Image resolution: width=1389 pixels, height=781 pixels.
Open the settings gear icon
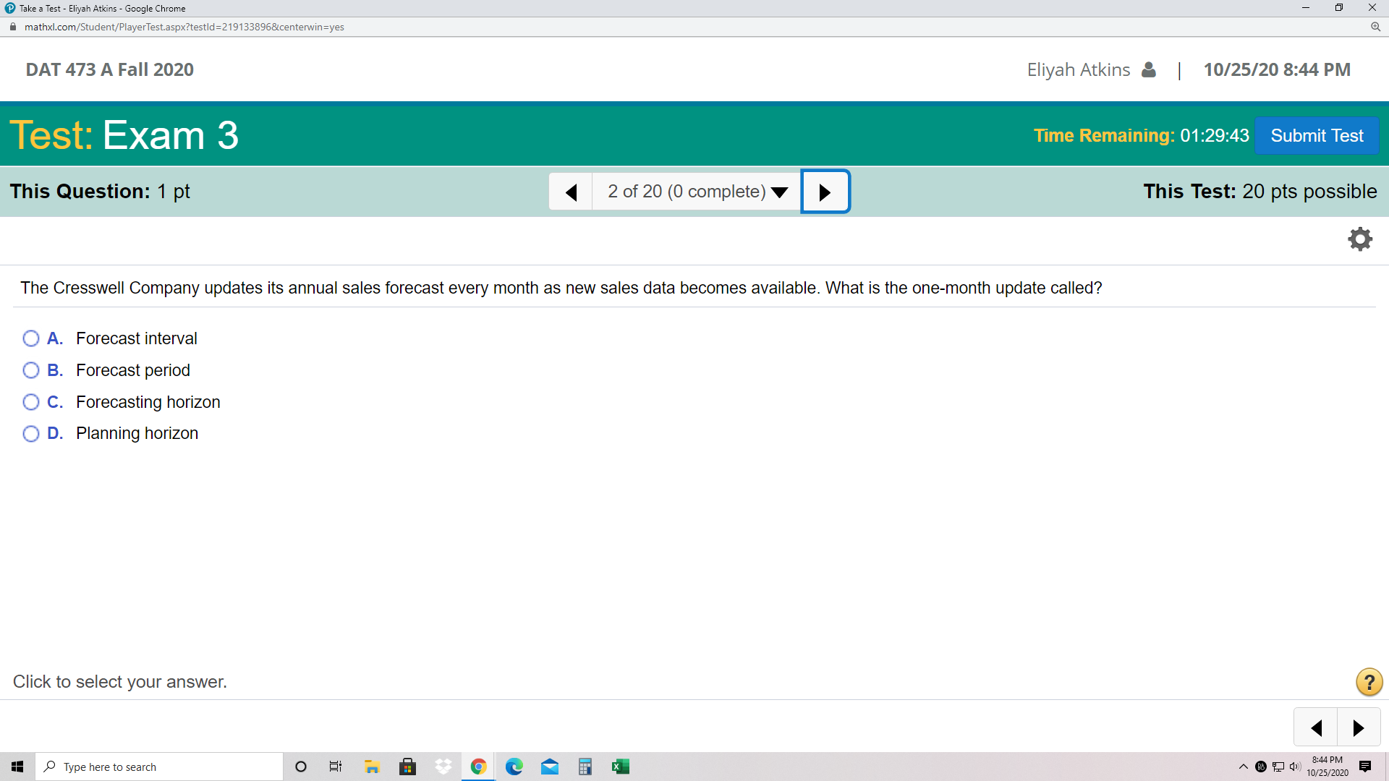click(x=1360, y=239)
